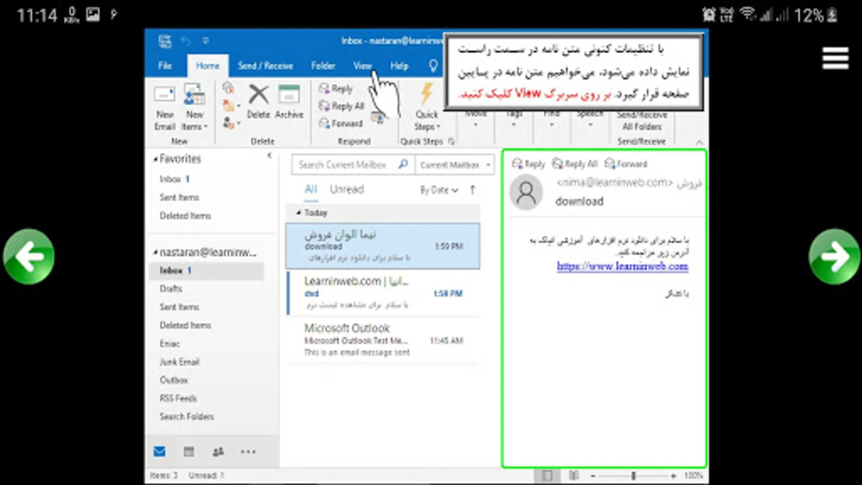Open the Eniac folder
Viewport: 862px width, 485px height.
[170, 343]
